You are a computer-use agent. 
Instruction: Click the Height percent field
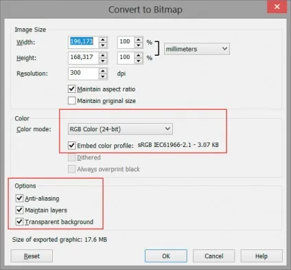[126, 58]
